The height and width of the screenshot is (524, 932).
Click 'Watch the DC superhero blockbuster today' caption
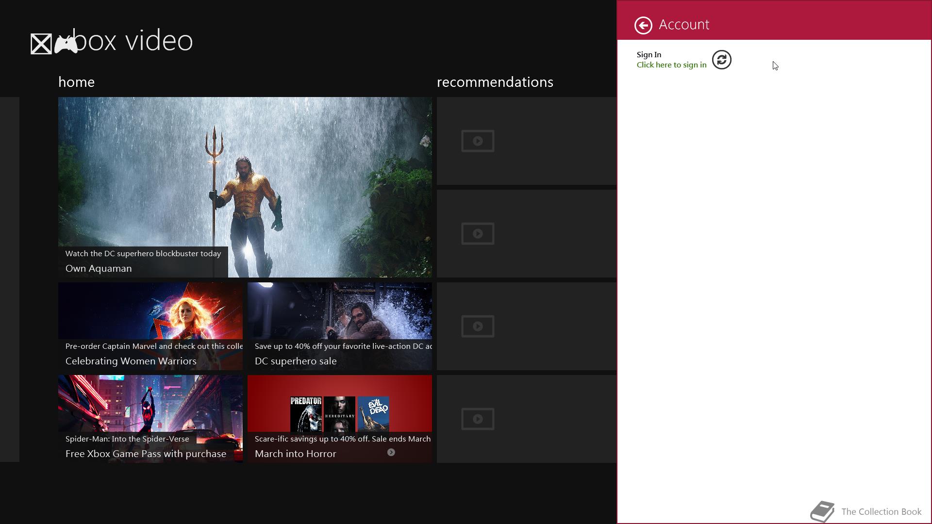tap(143, 254)
